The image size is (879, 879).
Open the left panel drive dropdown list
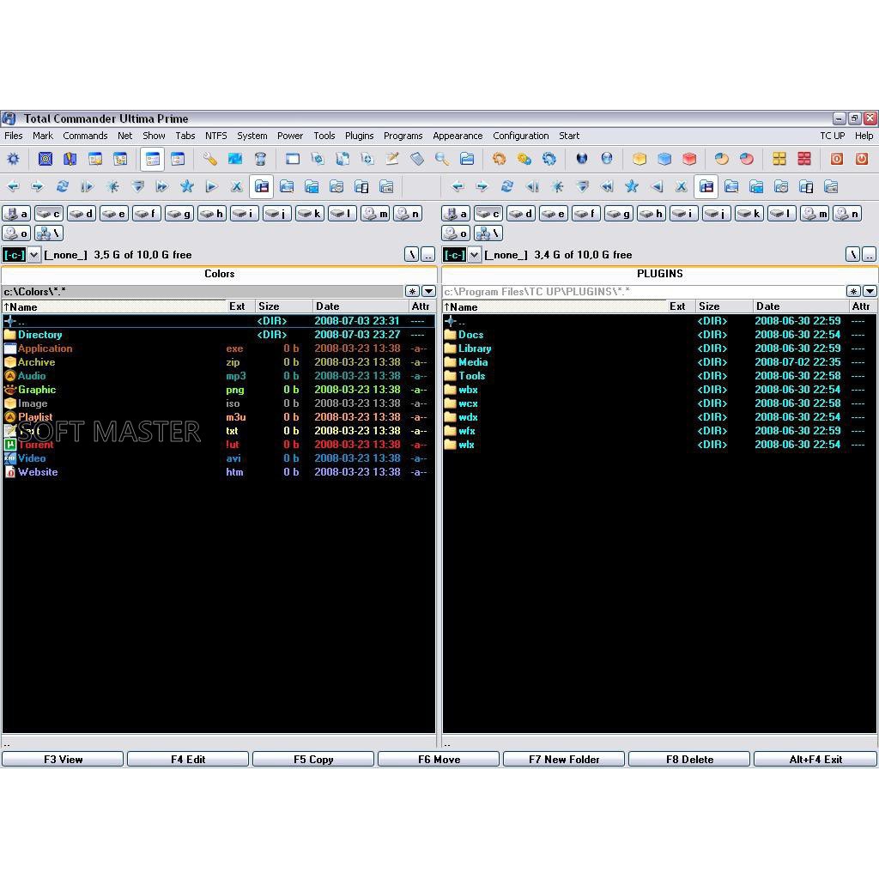pyautogui.click(x=34, y=255)
